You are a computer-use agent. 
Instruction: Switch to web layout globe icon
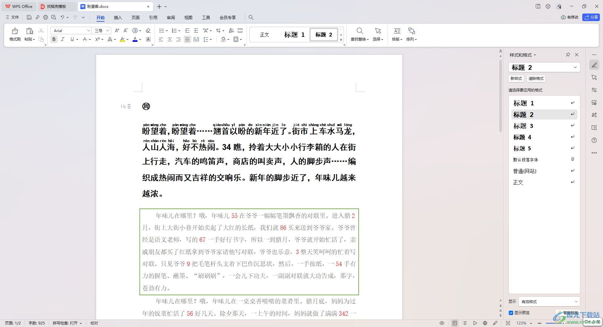tap(485, 323)
